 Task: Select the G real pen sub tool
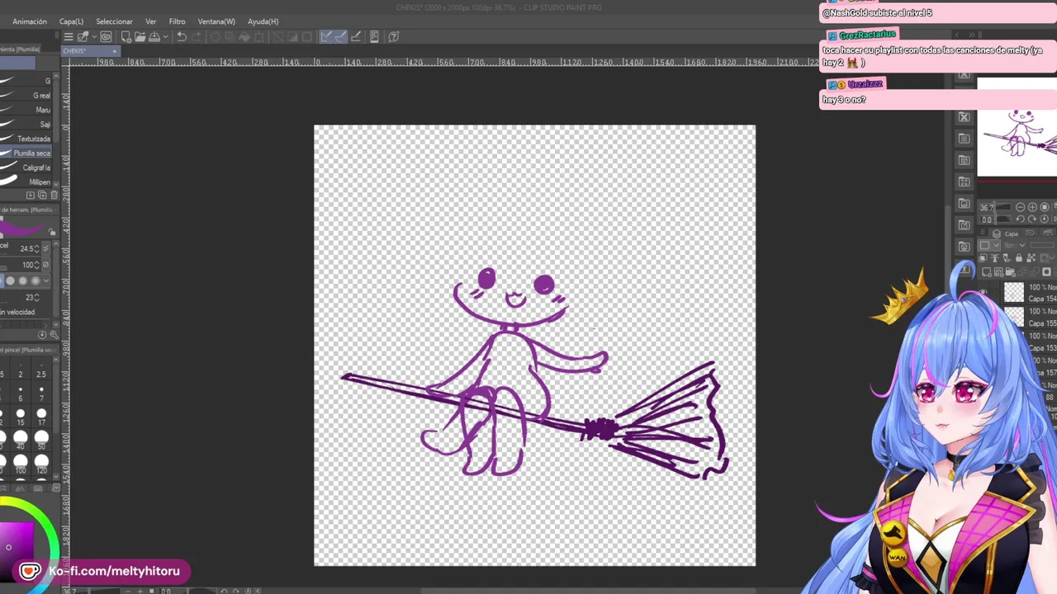pyautogui.click(x=27, y=96)
